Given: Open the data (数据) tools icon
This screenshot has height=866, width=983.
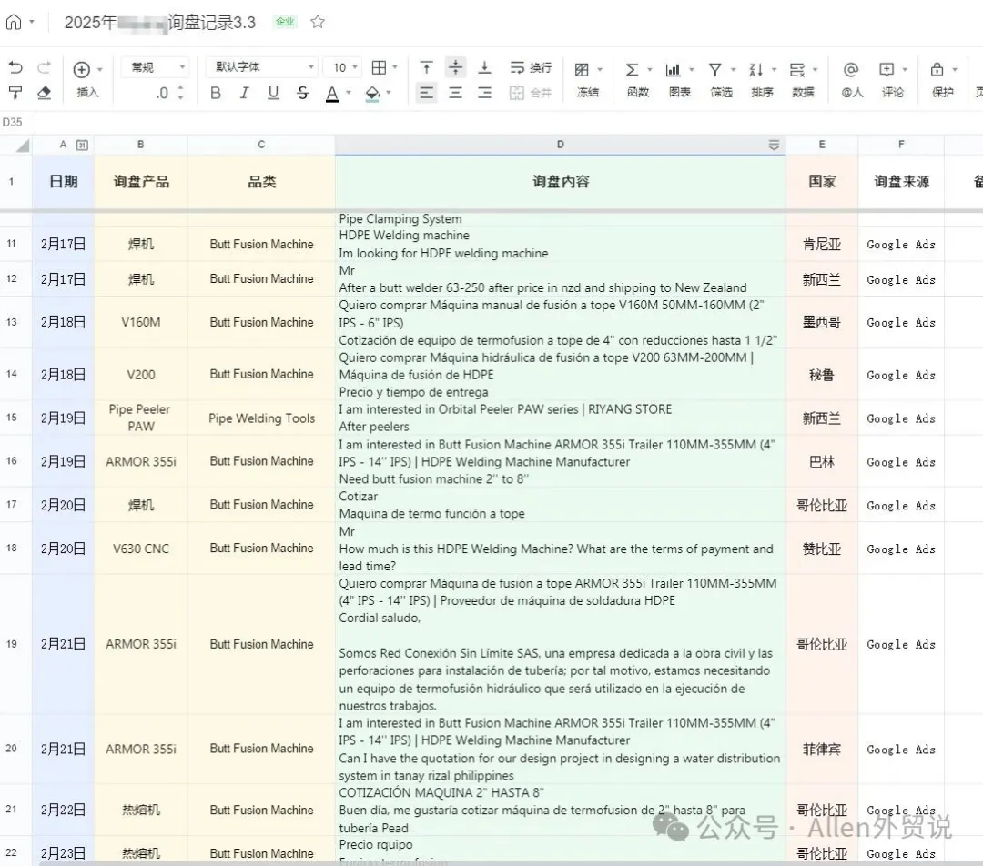Looking at the screenshot, I should 797,69.
